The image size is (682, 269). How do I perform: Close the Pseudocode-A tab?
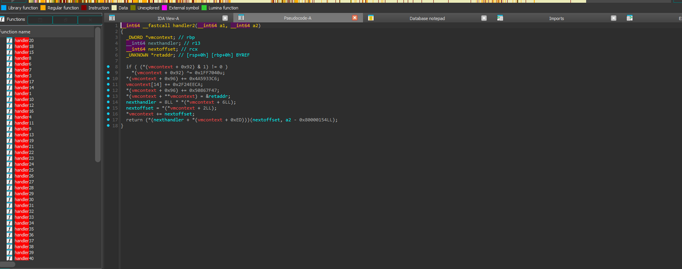355,19
